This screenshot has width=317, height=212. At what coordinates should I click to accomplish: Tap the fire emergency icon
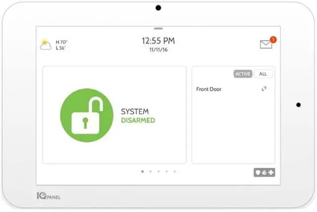click(x=264, y=172)
